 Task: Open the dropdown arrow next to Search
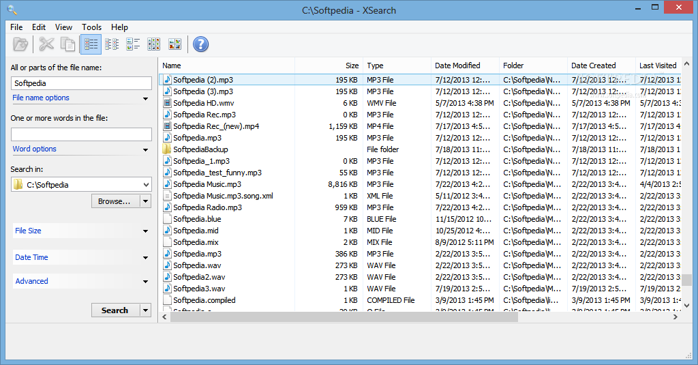146,310
